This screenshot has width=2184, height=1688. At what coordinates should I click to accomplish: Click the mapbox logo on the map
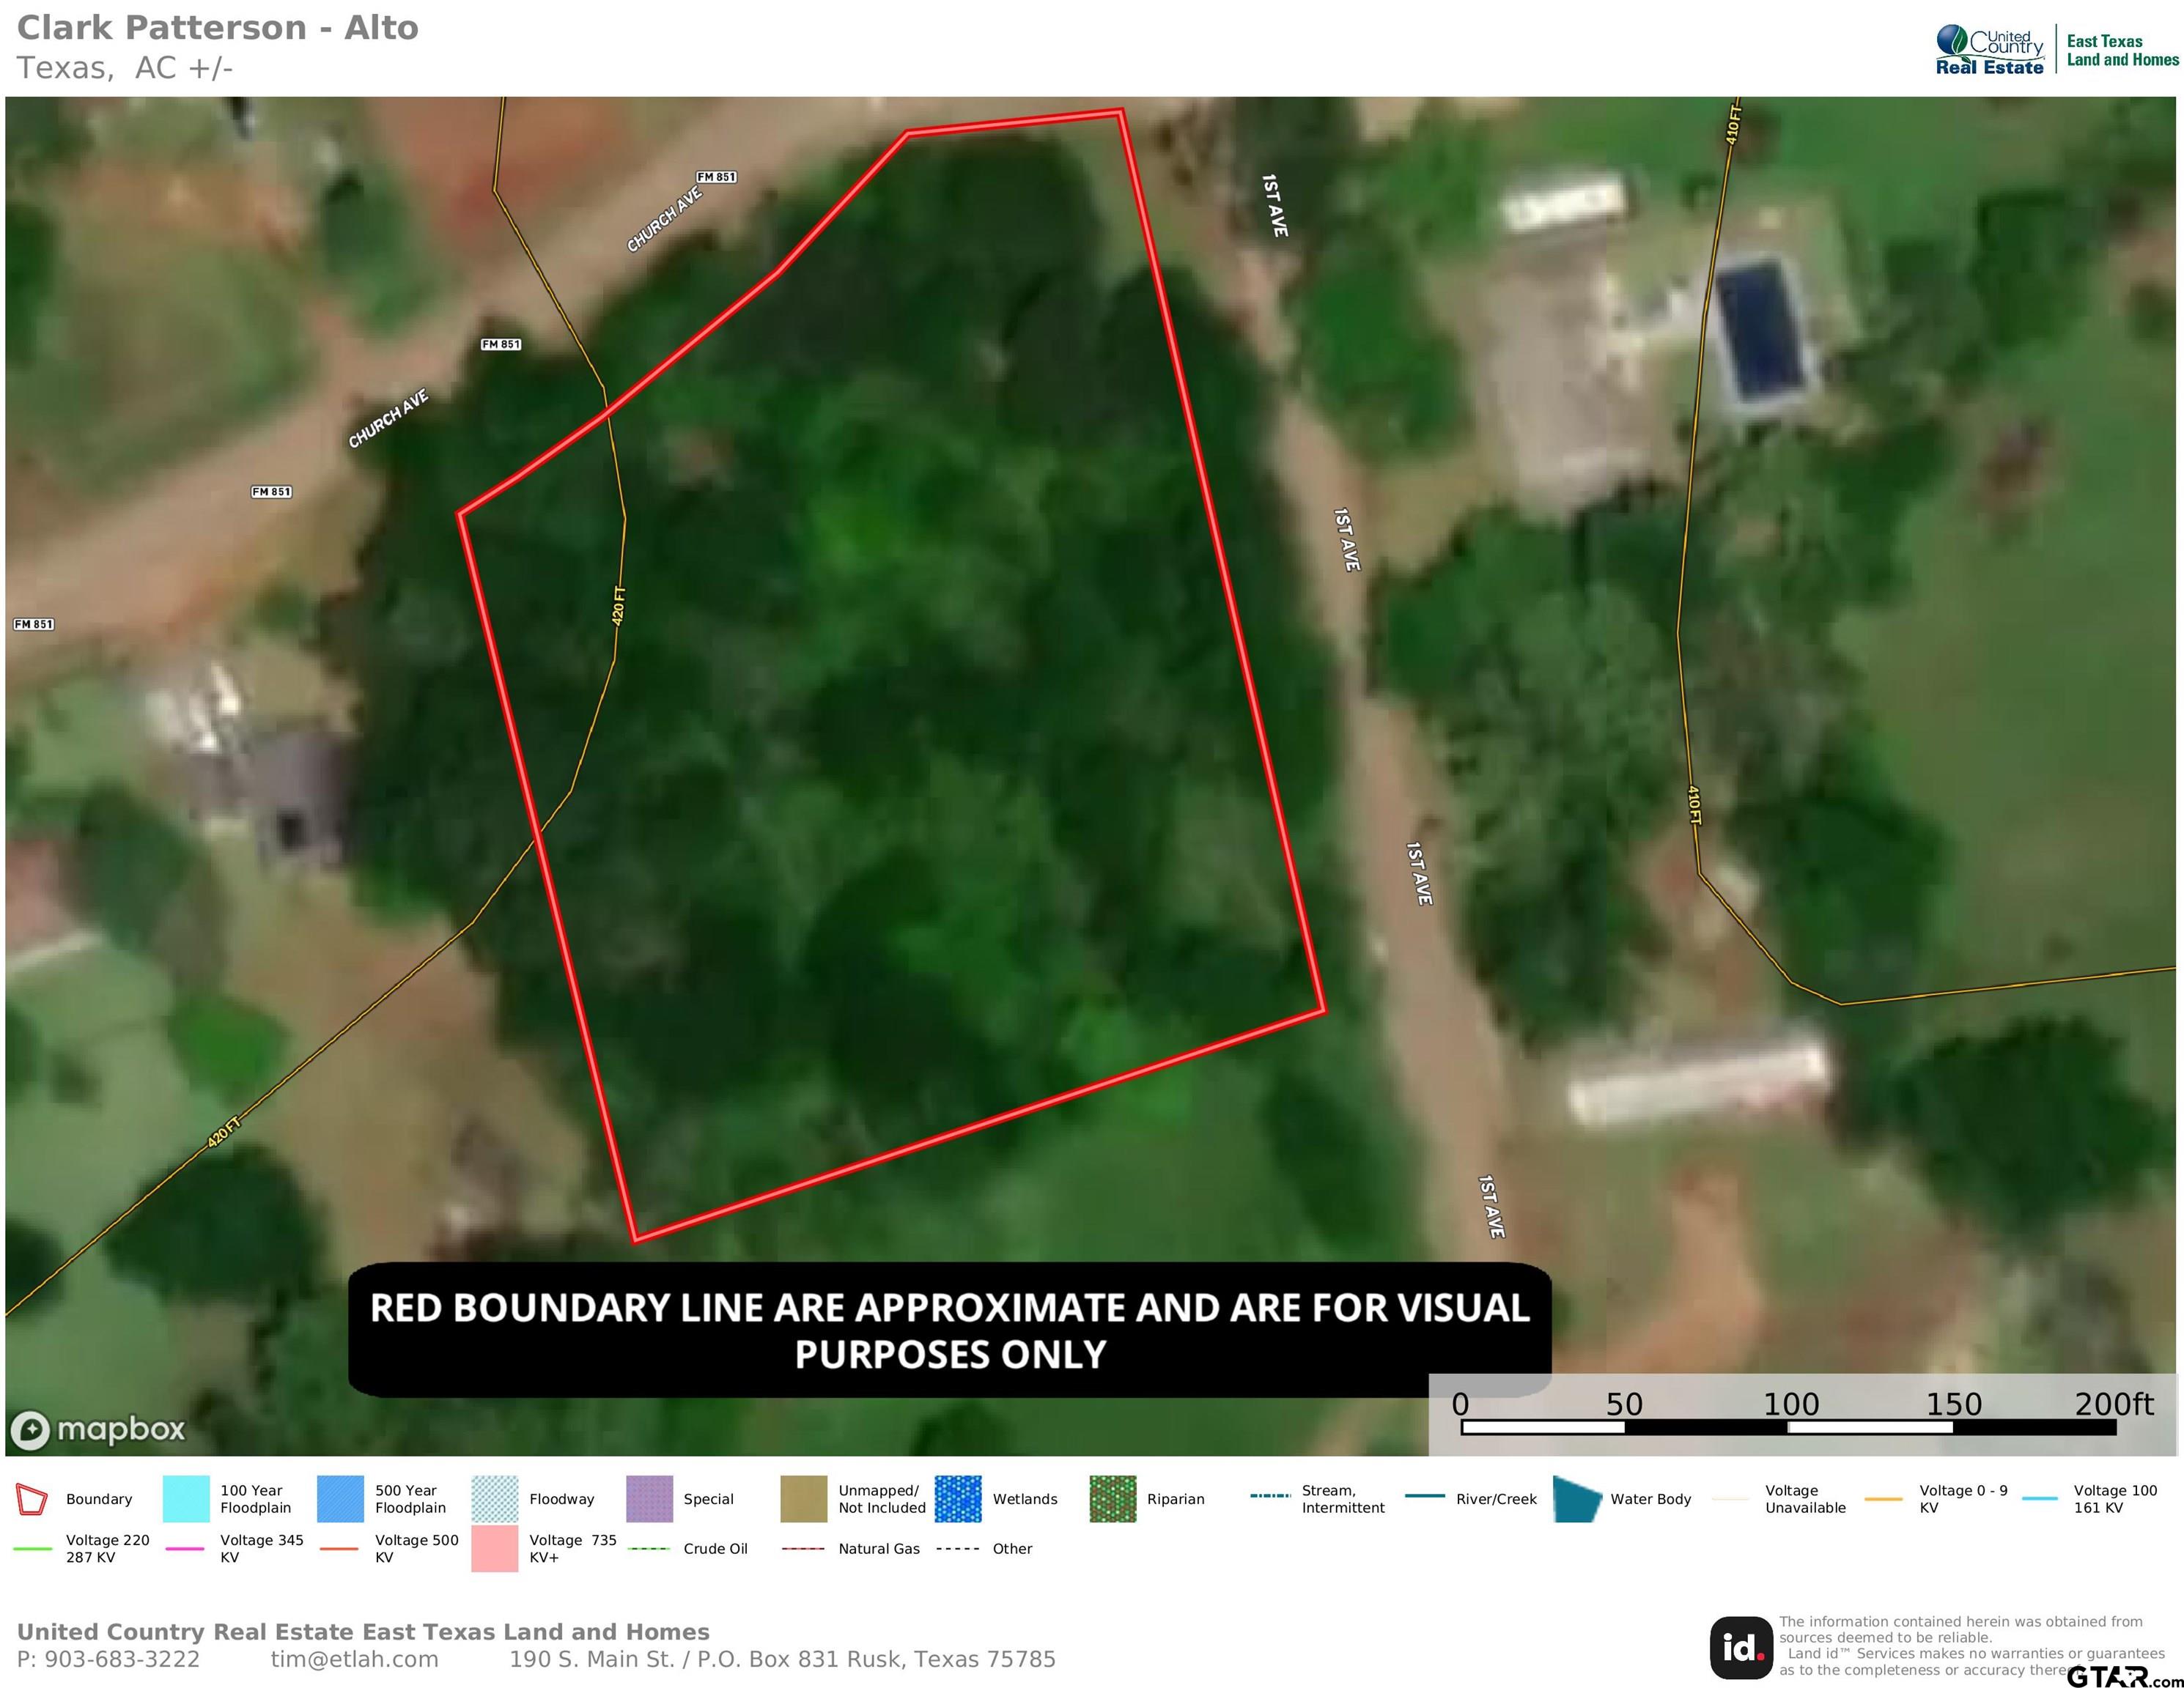[x=98, y=1429]
